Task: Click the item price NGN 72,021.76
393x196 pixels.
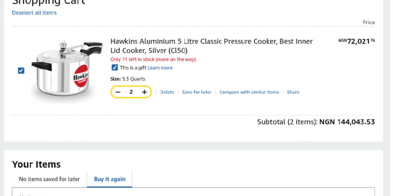Action: click(x=357, y=41)
